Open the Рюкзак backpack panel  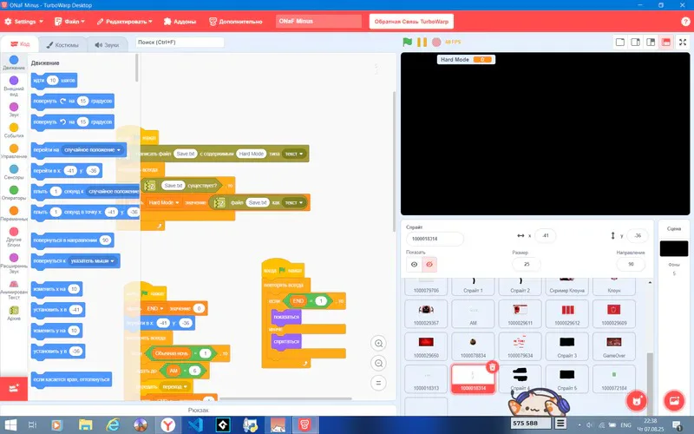198,410
